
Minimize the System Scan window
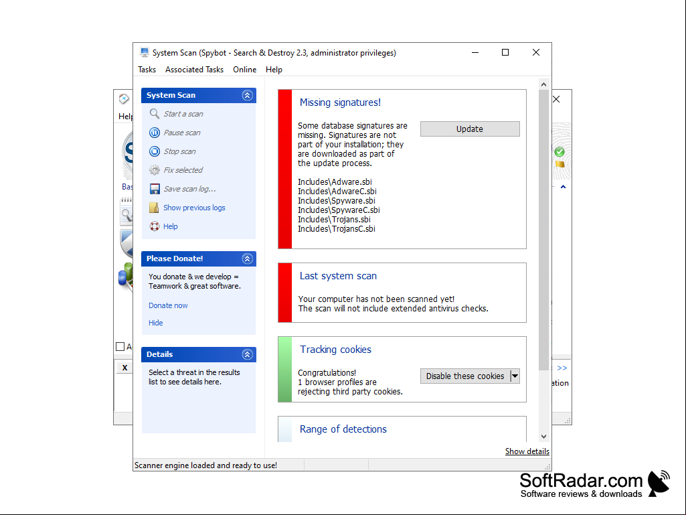pyautogui.click(x=475, y=52)
